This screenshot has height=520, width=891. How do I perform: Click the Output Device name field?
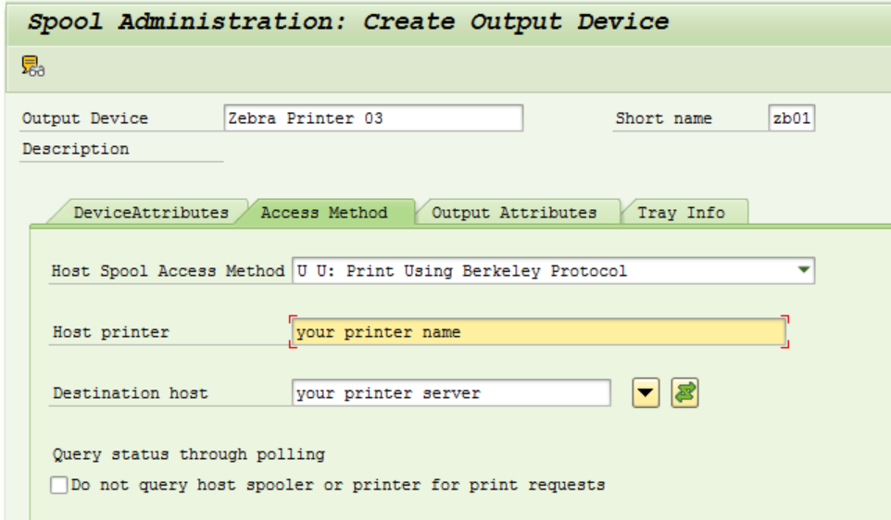click(373, 118)
